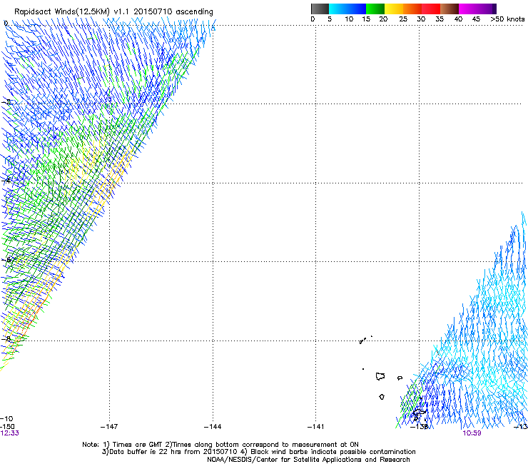
Task: Click the green 15-20 knots color segment
Action: pos(375,9)
